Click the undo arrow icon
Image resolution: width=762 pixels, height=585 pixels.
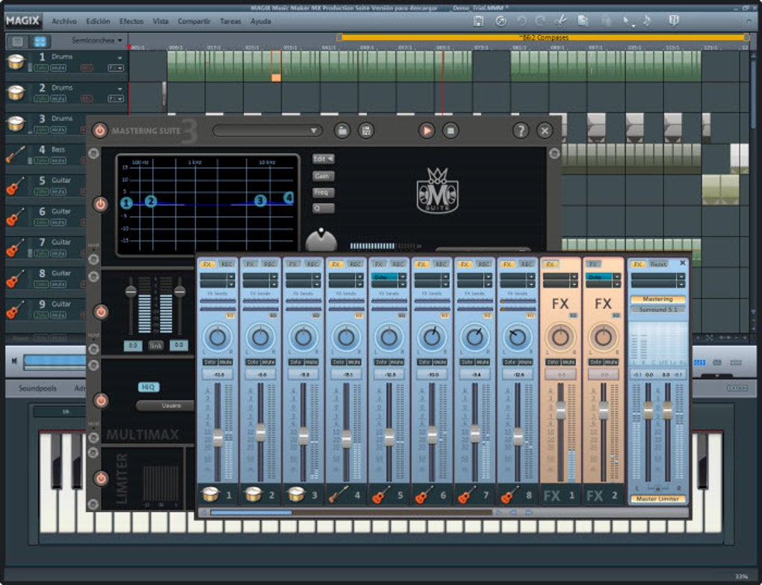point(521,21)
